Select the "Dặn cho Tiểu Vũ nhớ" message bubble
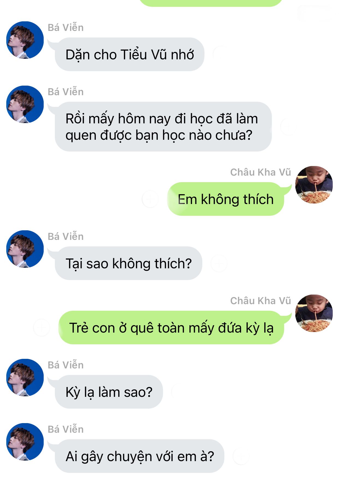 130,54
